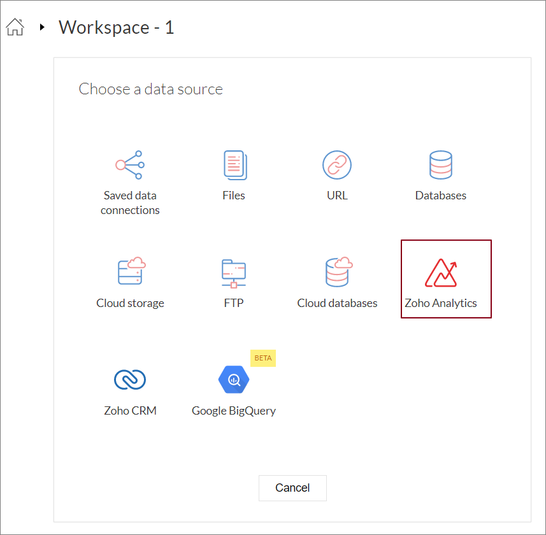Cancel the data source selection
Viewport: 546px width, 535px height.
click(x=292, y=488)
